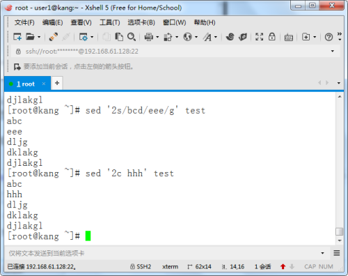This screenshot has height=276, width=348.
Task: Open the 帮助(H) menu
Action: pos(205,22)
